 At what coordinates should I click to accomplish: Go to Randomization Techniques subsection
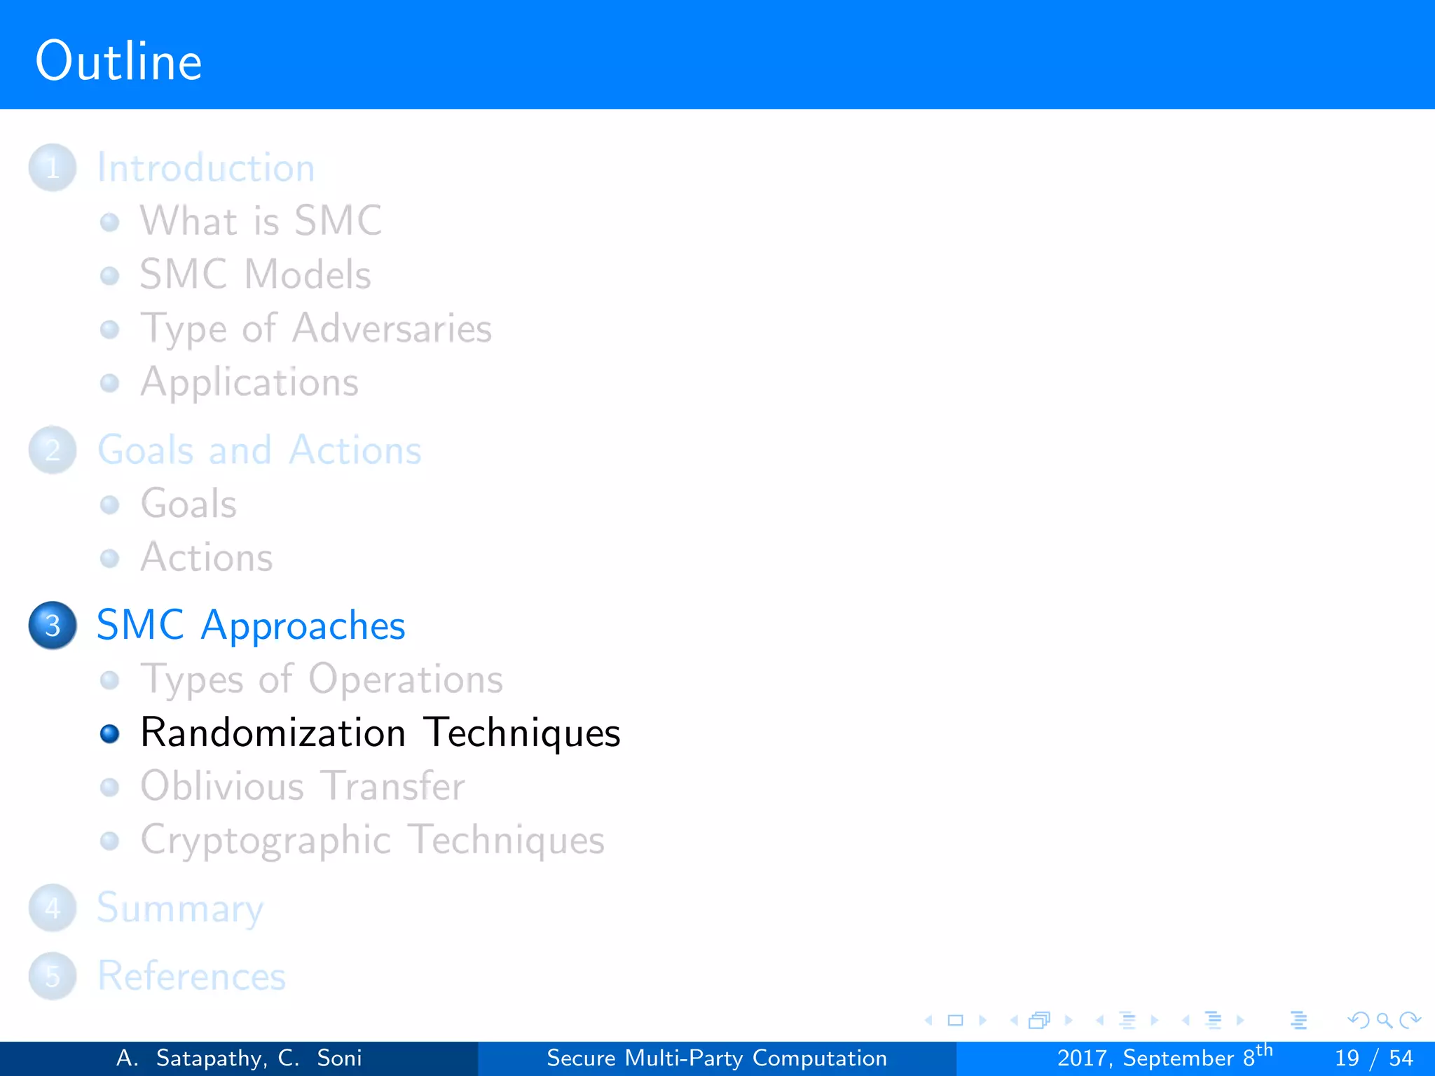(x=380, y=733)
